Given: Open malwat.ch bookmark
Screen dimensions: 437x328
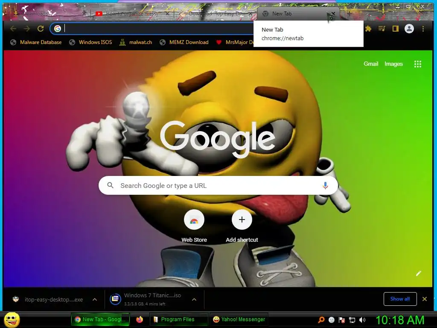Looking at the screenshot, I should [x=135, y=42].
